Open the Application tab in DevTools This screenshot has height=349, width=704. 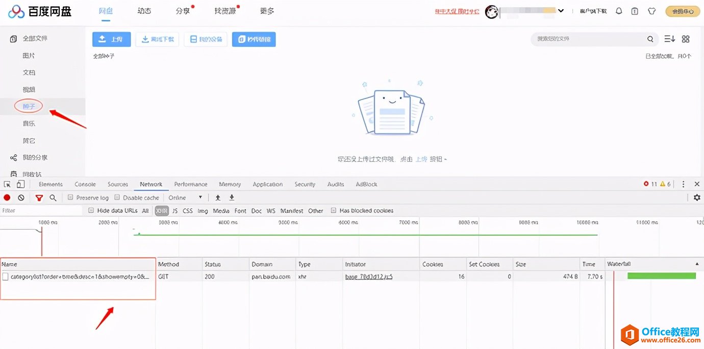tap(267, 184)
